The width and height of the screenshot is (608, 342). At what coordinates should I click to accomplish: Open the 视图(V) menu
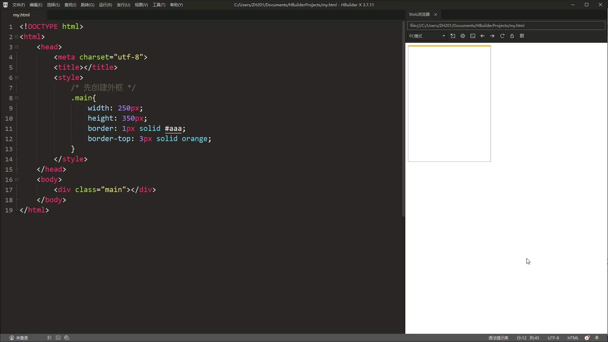(x=141, y=5)
